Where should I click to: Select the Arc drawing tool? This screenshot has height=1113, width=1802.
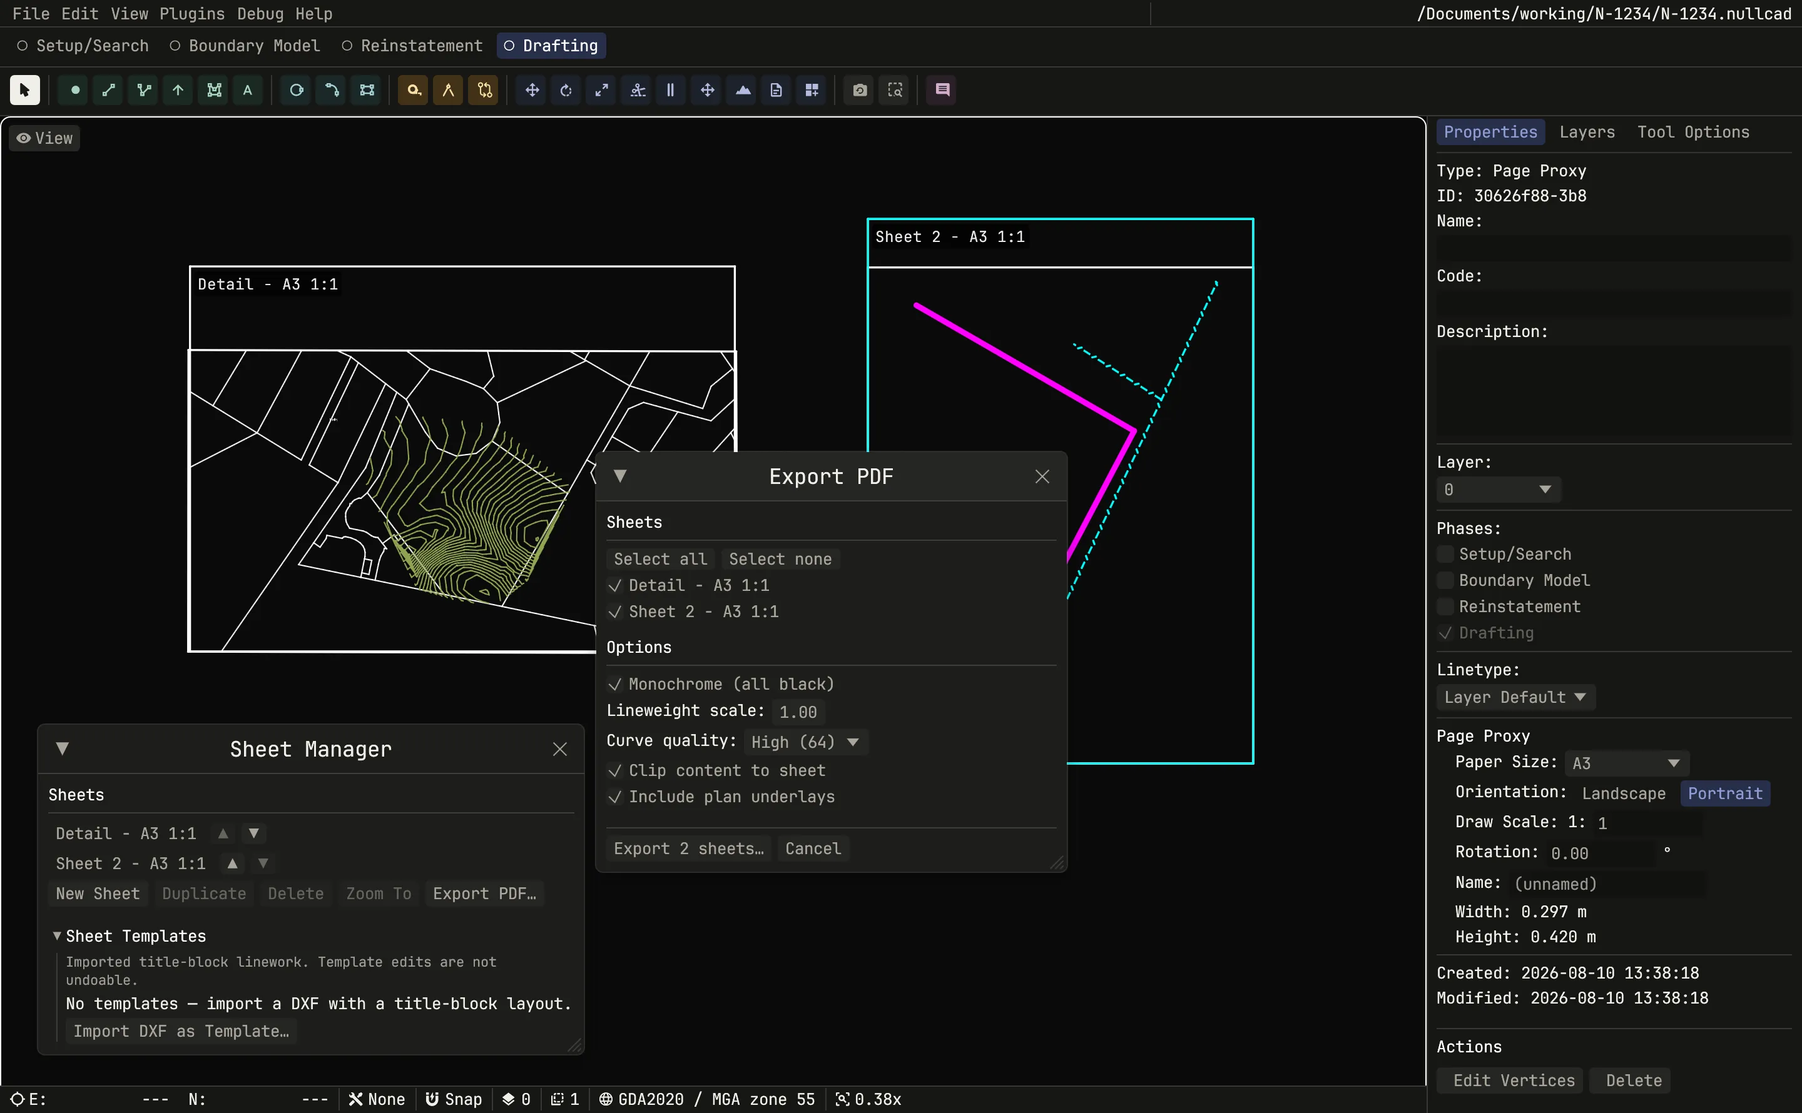tap(332, 90)
